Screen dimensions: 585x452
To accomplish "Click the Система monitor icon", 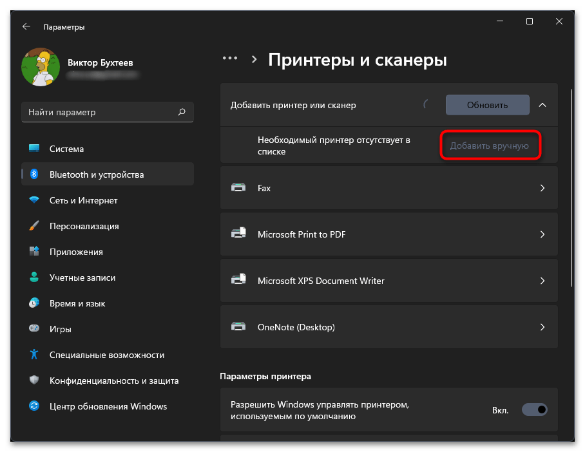I will tap(34, 149).
